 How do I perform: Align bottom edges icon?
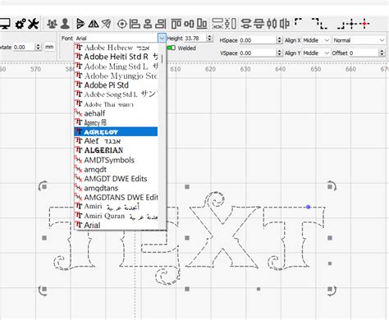pyautogui.click(x=202, y=24)
